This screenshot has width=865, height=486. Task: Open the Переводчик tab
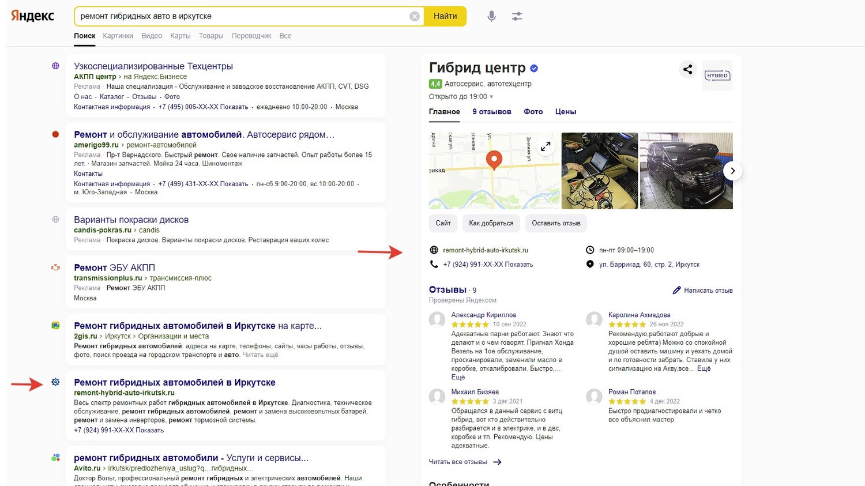pyautogui.click(x=251, y=36)
